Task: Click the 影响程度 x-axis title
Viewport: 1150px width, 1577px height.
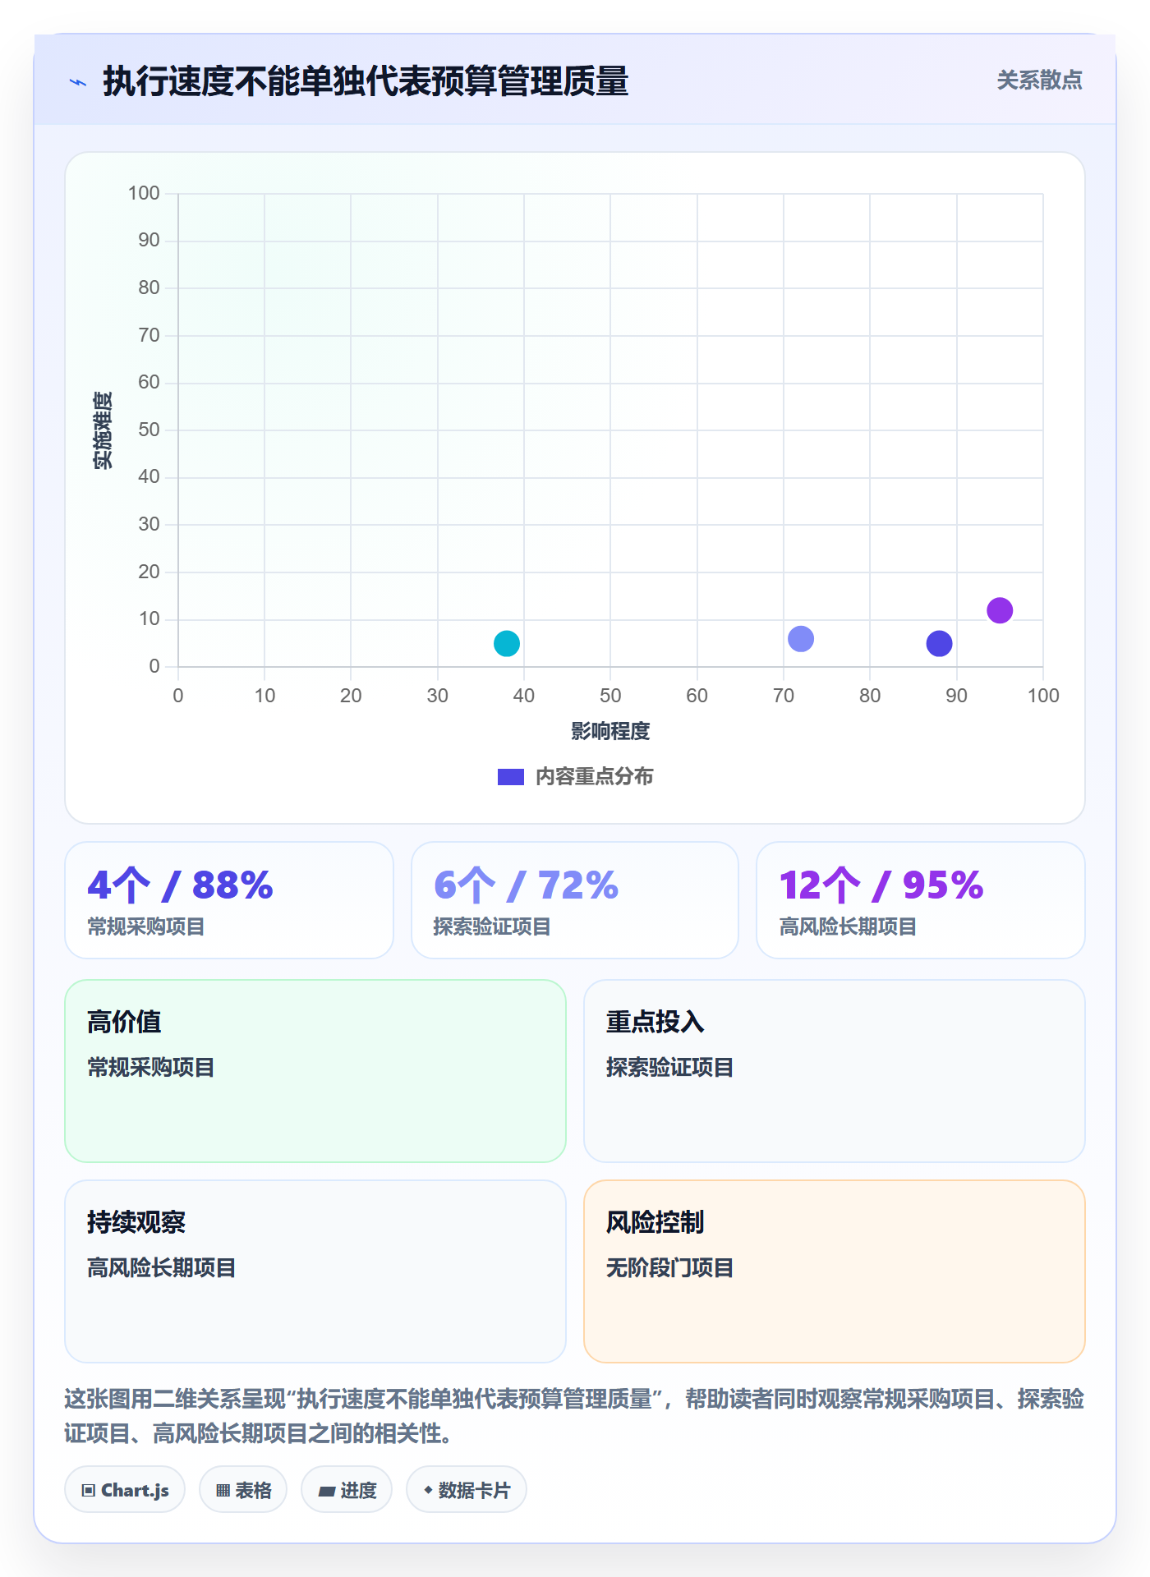Action: (610, 731)
